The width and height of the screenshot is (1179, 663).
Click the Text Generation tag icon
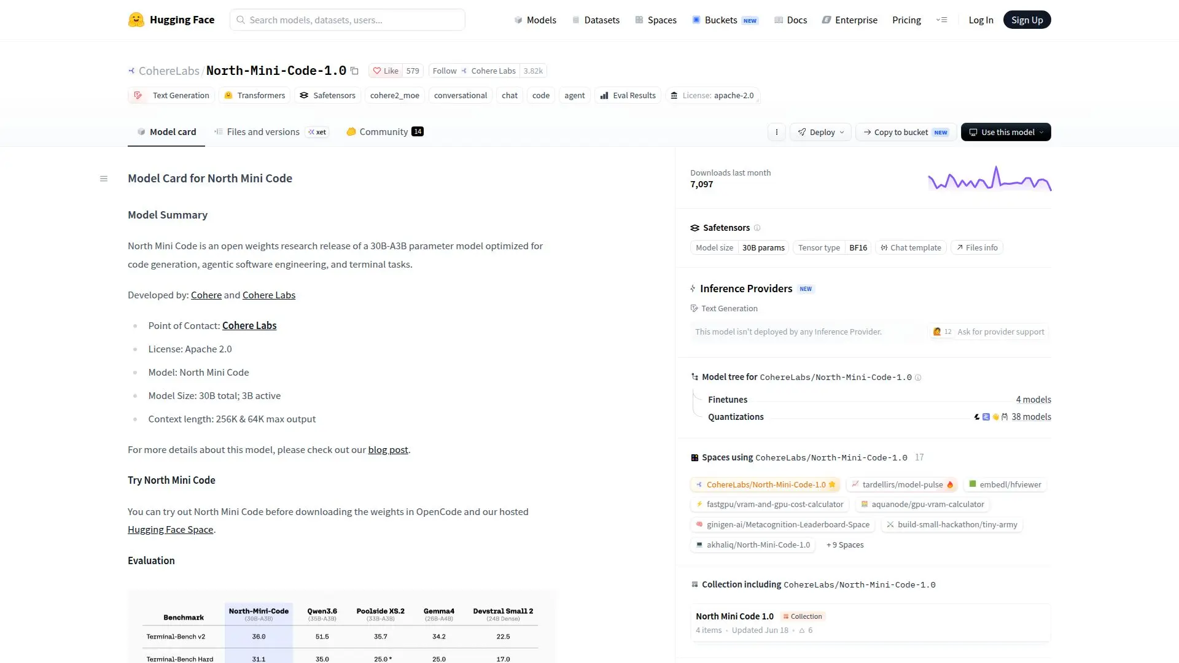point(138,95)
